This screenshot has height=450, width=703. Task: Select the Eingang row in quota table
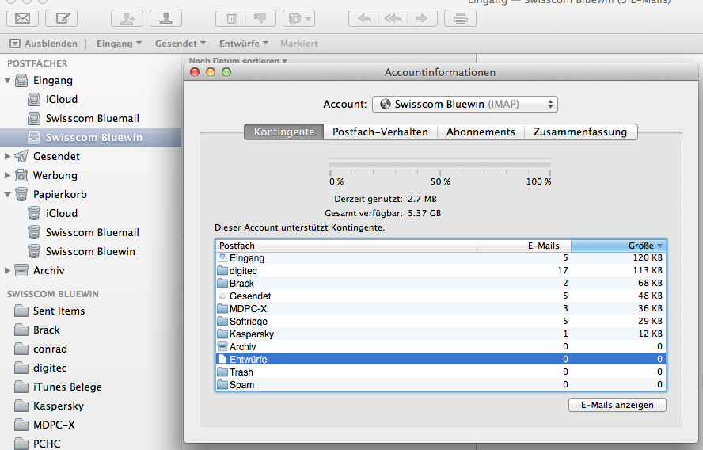pyautogui.click(x=441, y=258)
